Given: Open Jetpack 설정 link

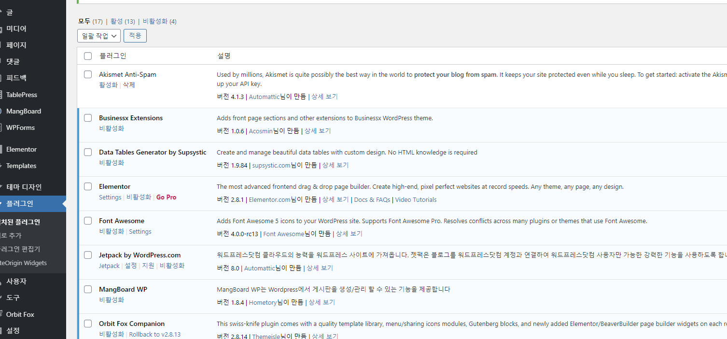Looking at the screenshot, I should coord(131,266).
